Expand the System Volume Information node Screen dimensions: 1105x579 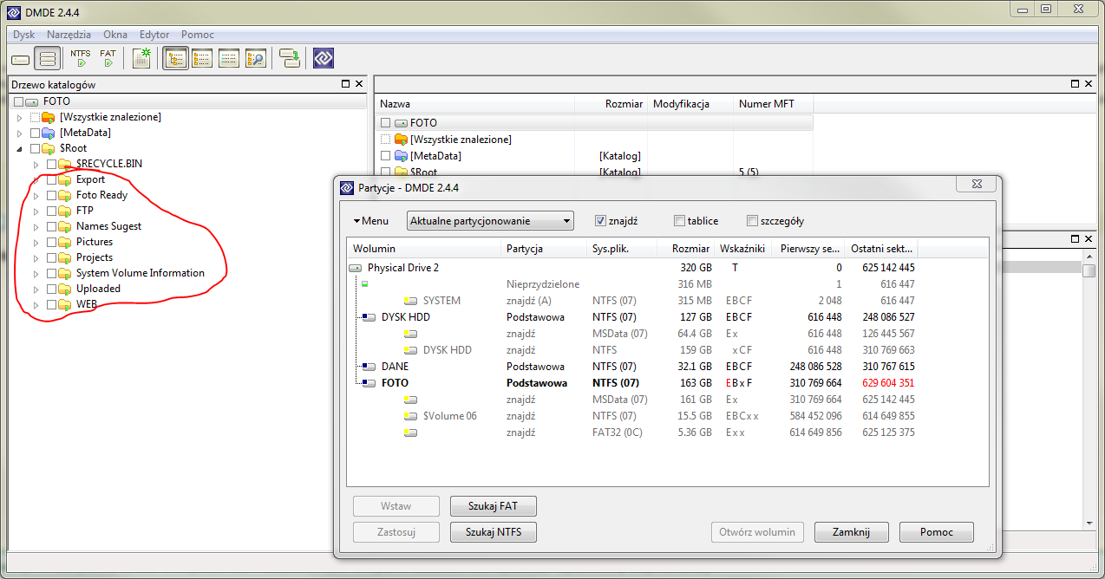point(36,273)
